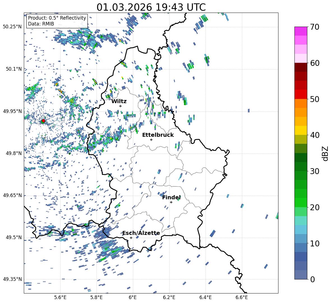Click the 40 tick label on colorbar

[x=314, y=135]
